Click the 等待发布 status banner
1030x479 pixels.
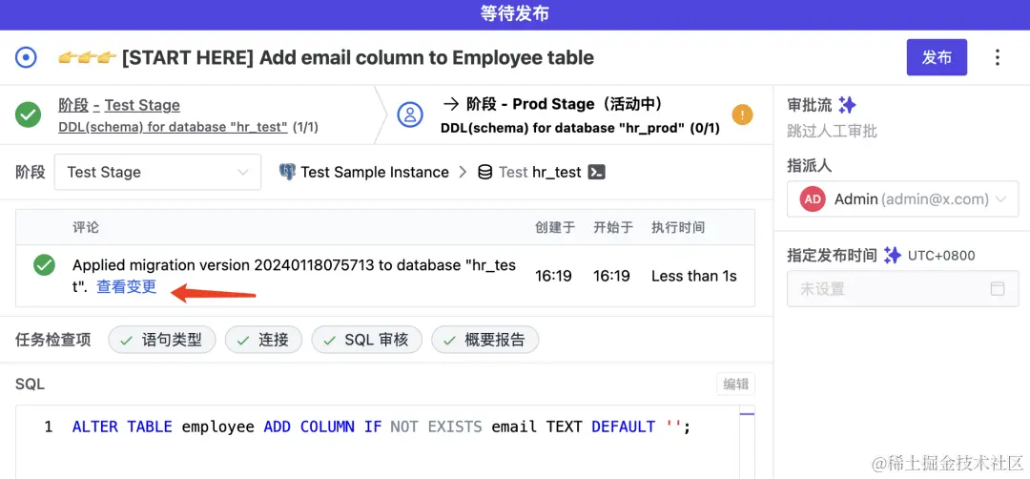pyautogui.click(x=515, y=14)
